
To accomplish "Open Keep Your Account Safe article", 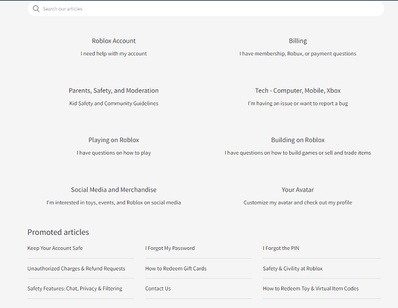I will (55, 248).
